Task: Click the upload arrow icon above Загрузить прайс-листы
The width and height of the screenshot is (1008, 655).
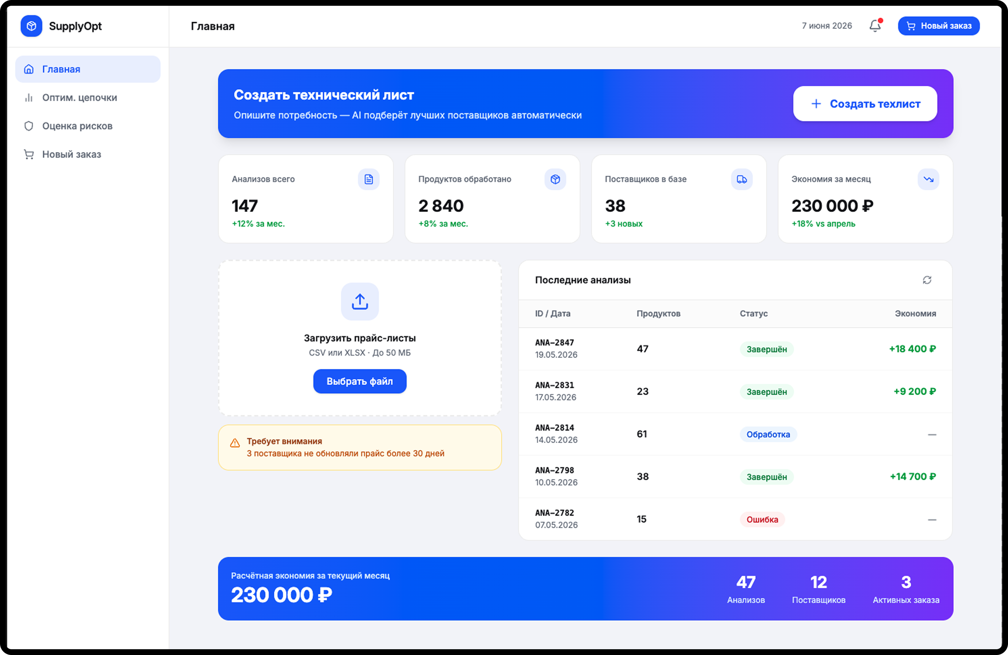Action: pos(359,302)
